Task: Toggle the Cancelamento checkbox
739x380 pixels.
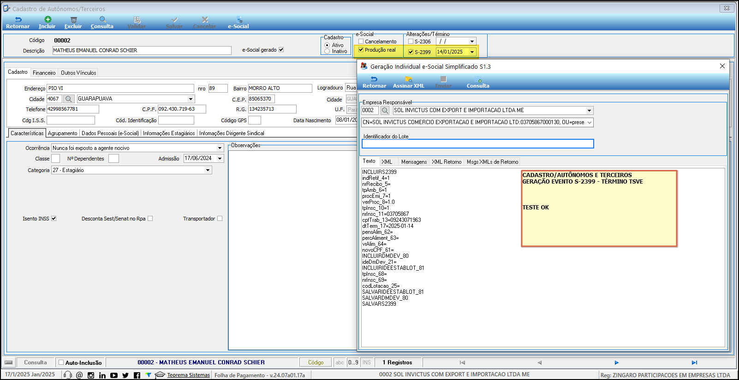Action: point(361,41)
